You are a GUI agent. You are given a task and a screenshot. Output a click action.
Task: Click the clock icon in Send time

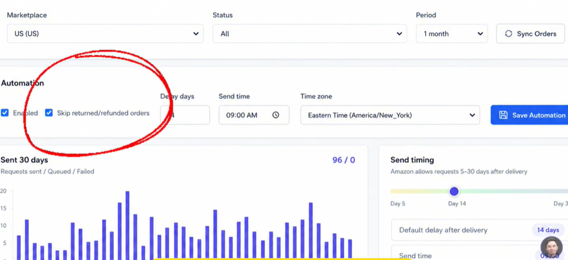pos(276,115)
